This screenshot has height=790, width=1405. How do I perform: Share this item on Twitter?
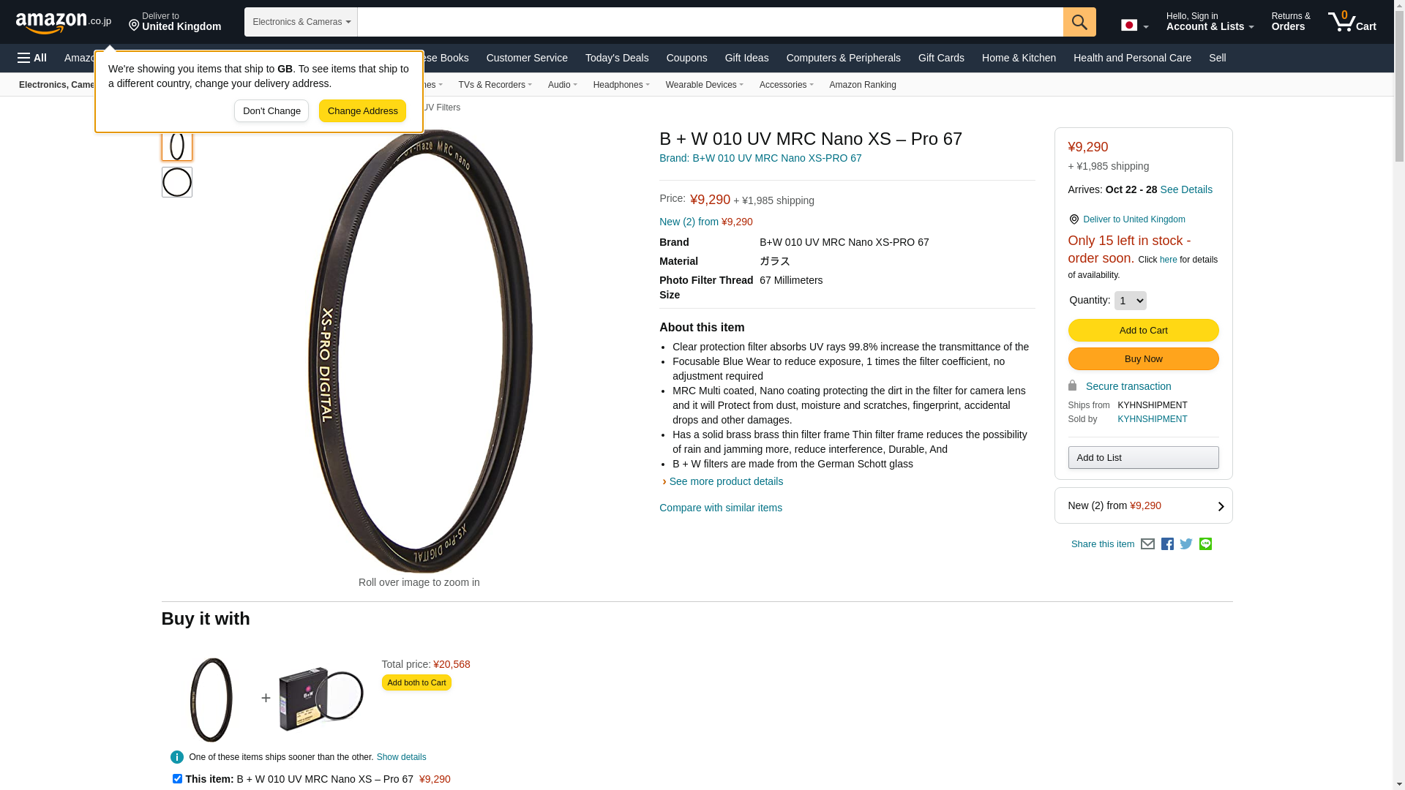[1186, 544]
